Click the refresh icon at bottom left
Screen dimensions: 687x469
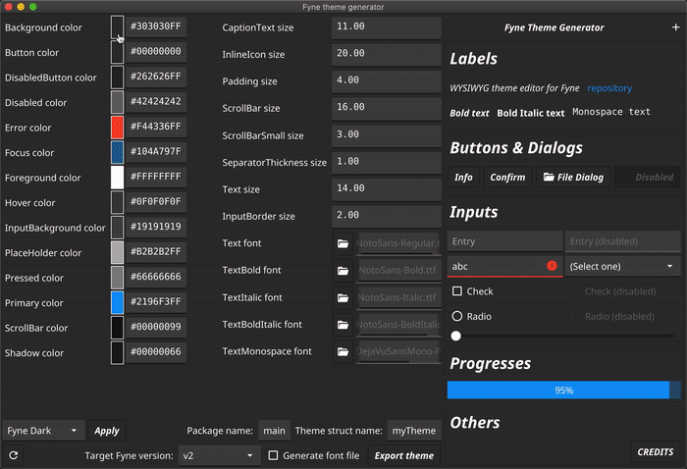(14, 455)
